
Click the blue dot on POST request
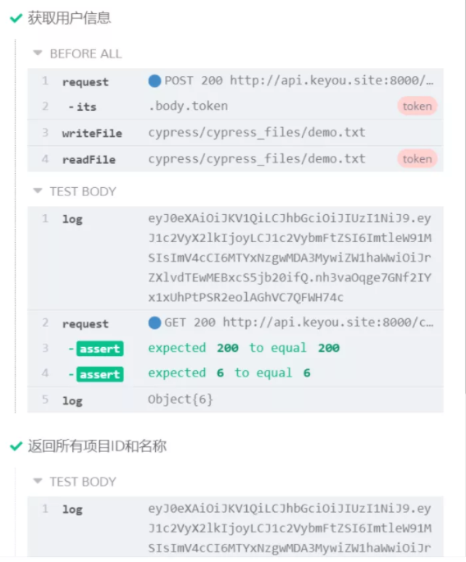[154, 80]
